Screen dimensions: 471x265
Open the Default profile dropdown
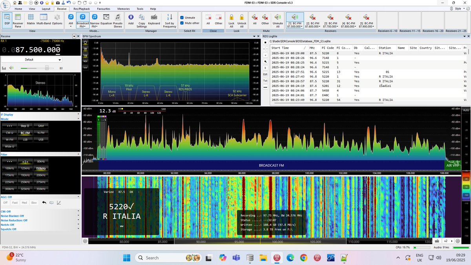(x=31, y=60)
